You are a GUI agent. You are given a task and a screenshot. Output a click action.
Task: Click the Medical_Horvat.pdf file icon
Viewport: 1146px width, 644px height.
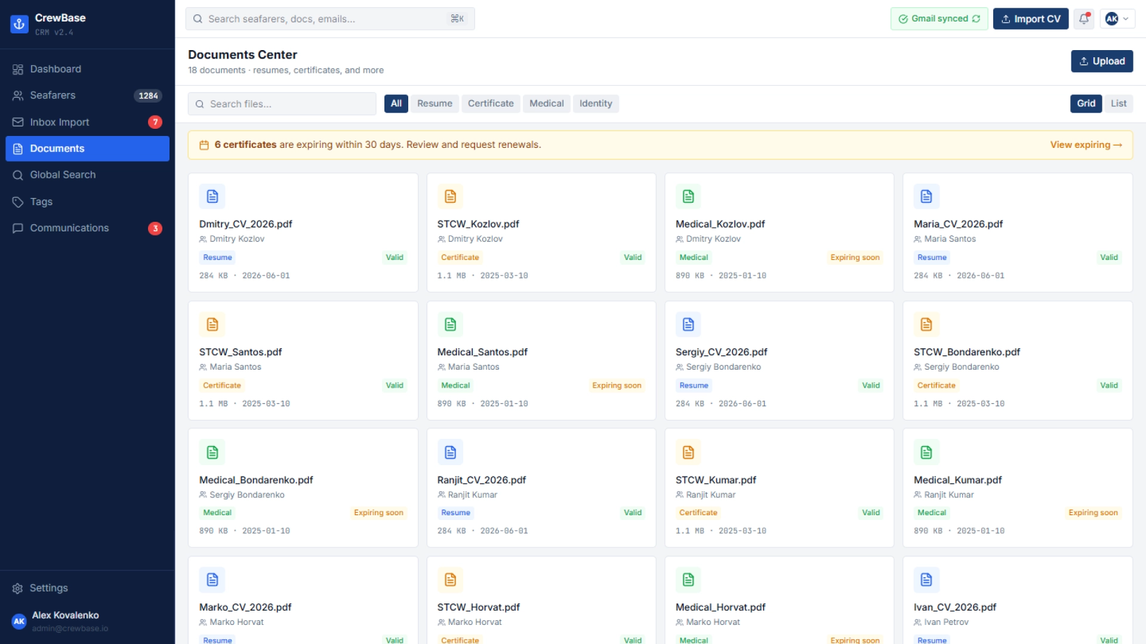coord(688,580)
